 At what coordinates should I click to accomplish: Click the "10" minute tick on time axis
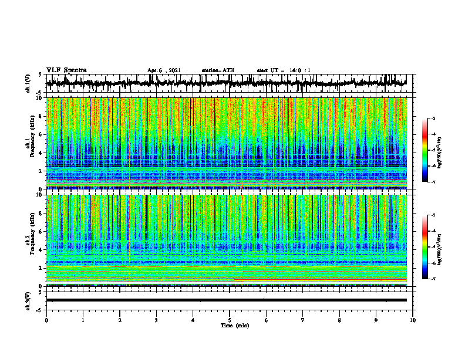[413, 320]
